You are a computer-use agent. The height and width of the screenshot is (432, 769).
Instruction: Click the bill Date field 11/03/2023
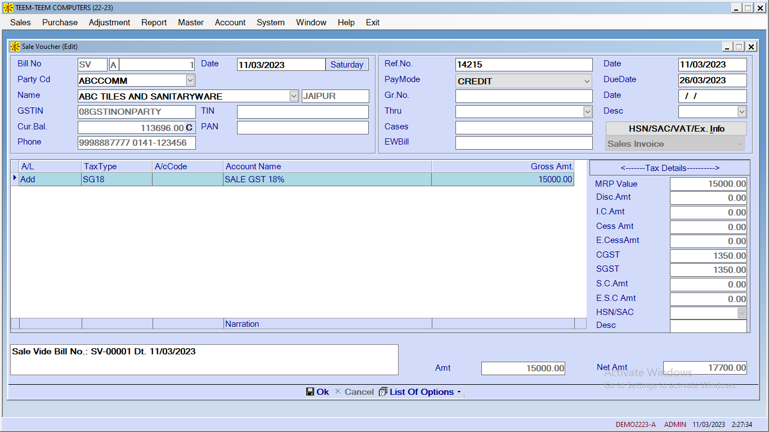tap(281, 65)
